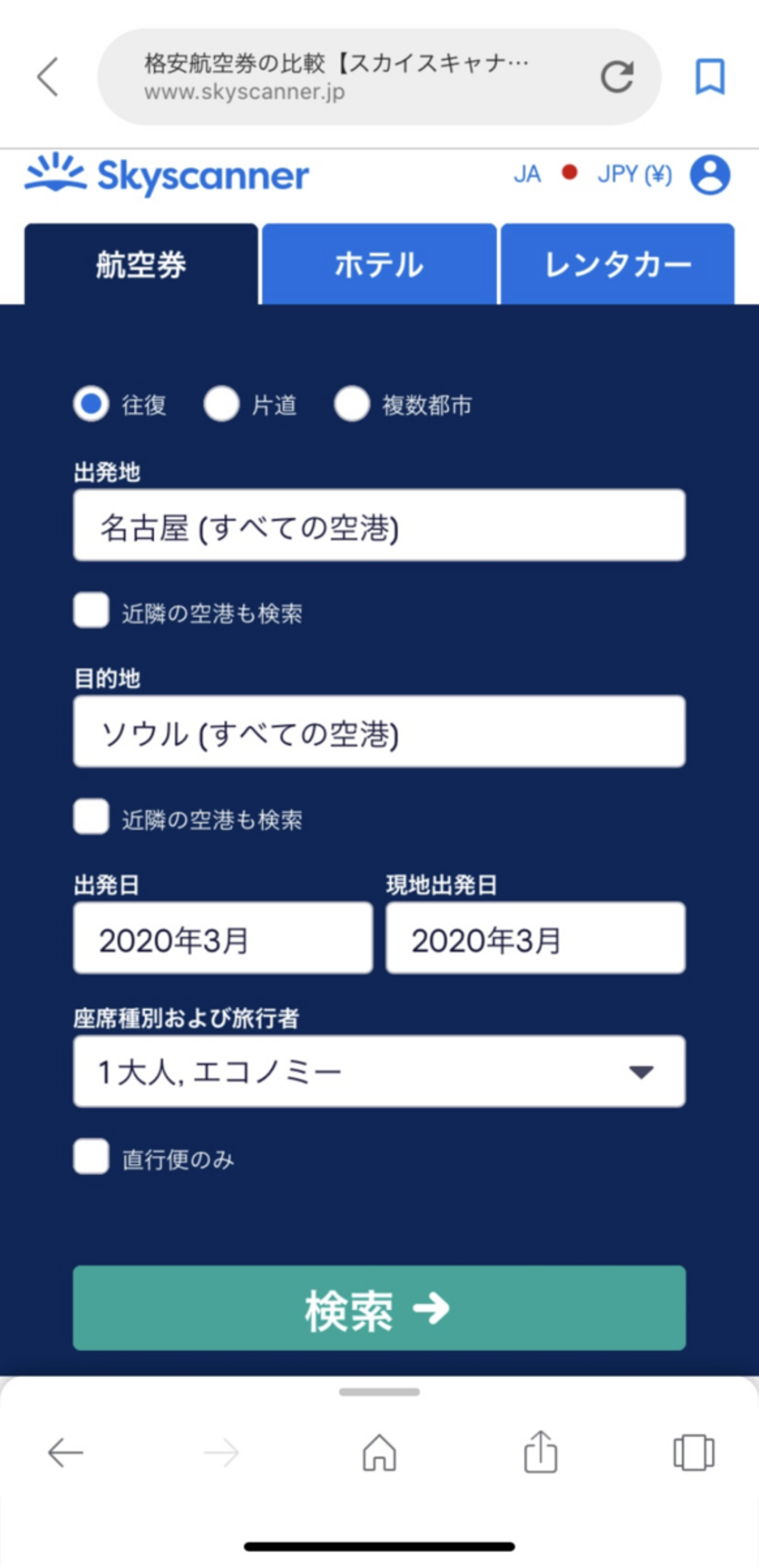Open the 現地出発日 return date picker
The height and width of the screenshot is (1566, 759).
(535, 938)
